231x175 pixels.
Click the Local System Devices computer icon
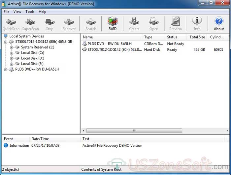pyautogui.click(x=6, y=36)
